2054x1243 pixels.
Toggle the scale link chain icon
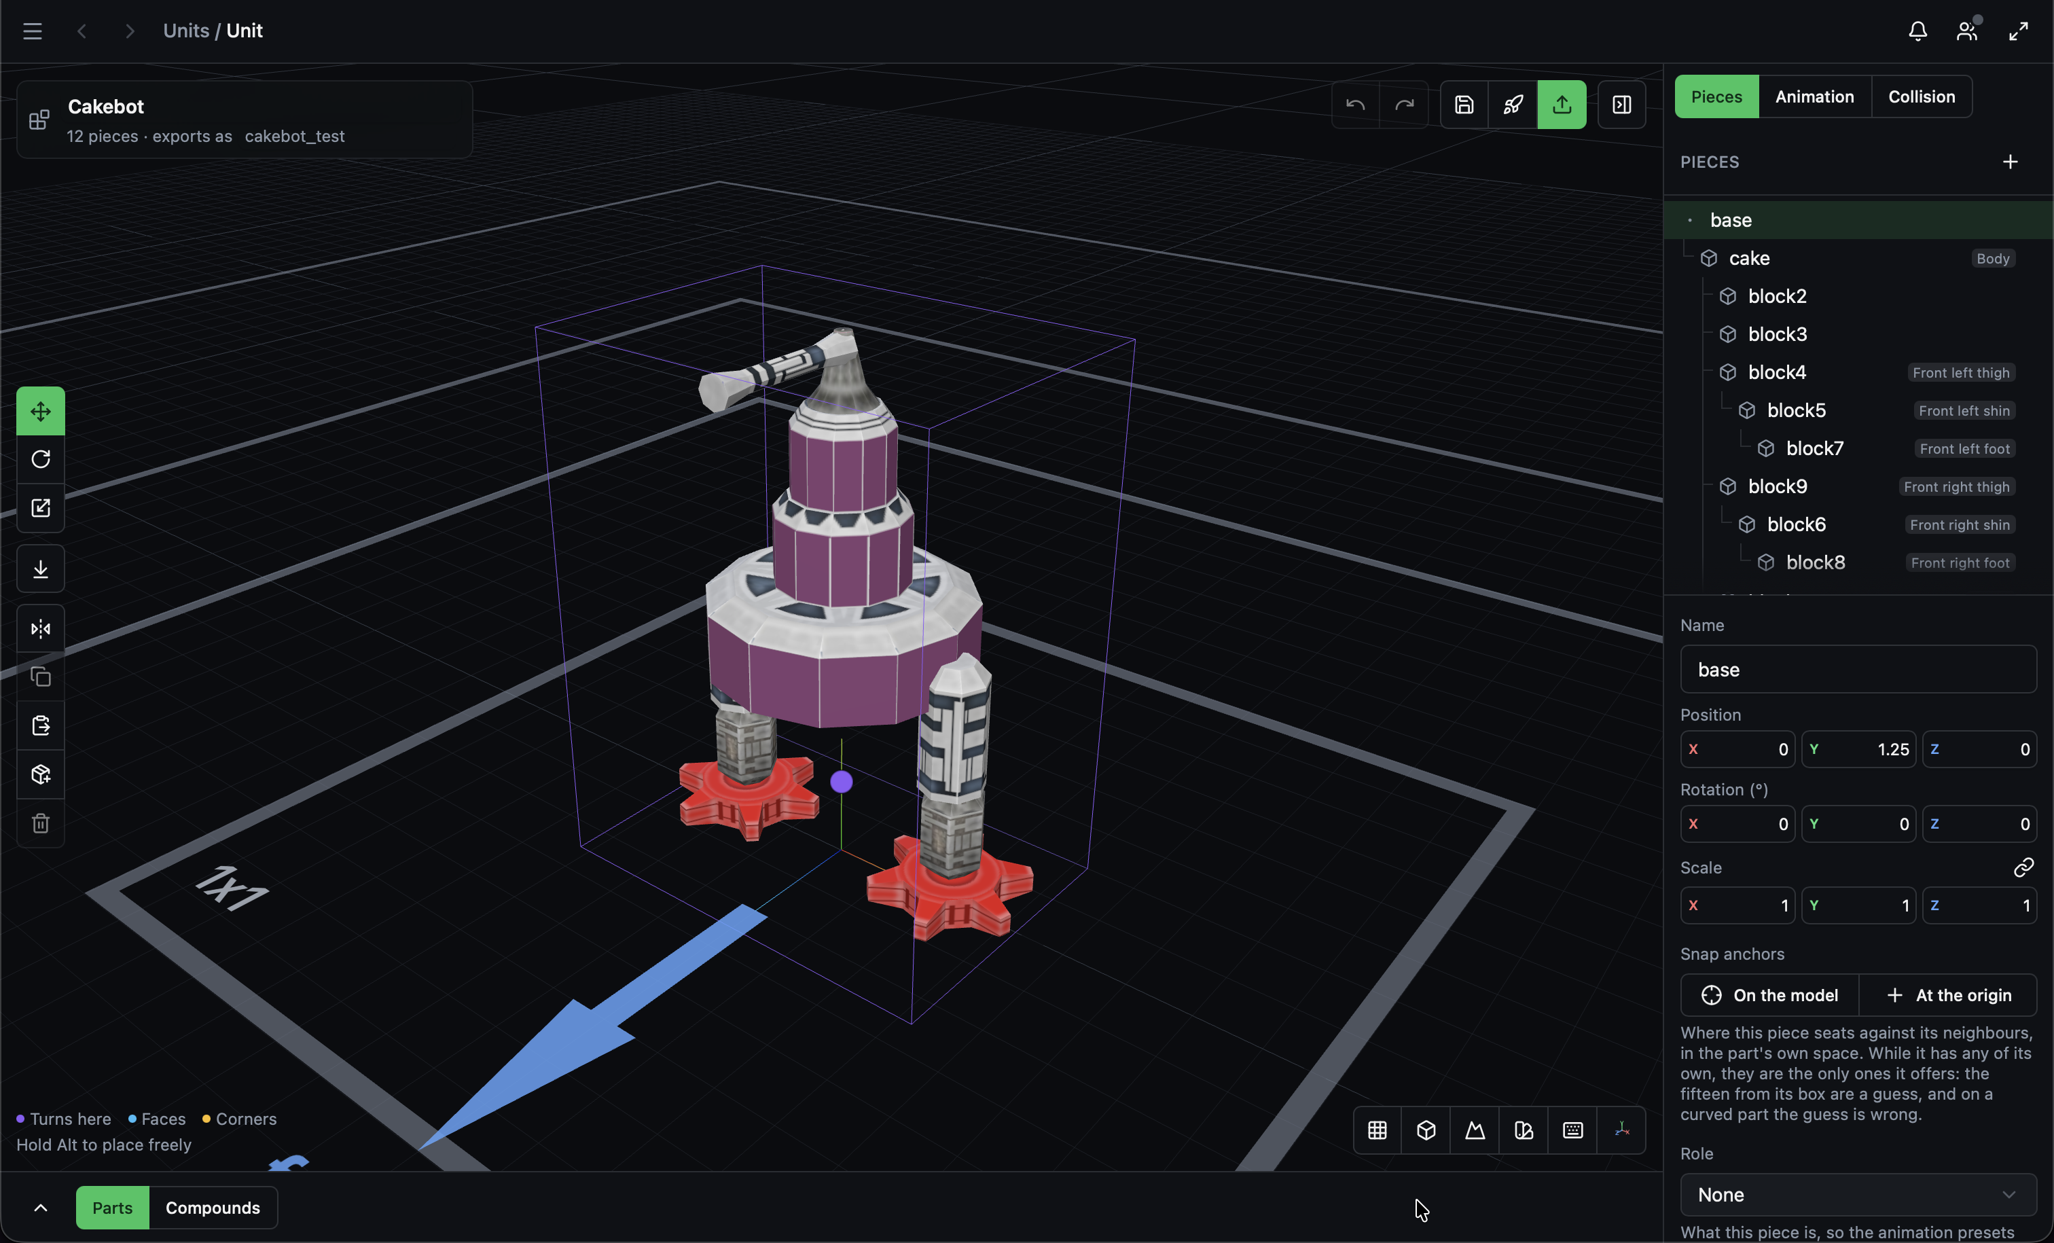click(2023, 868)
